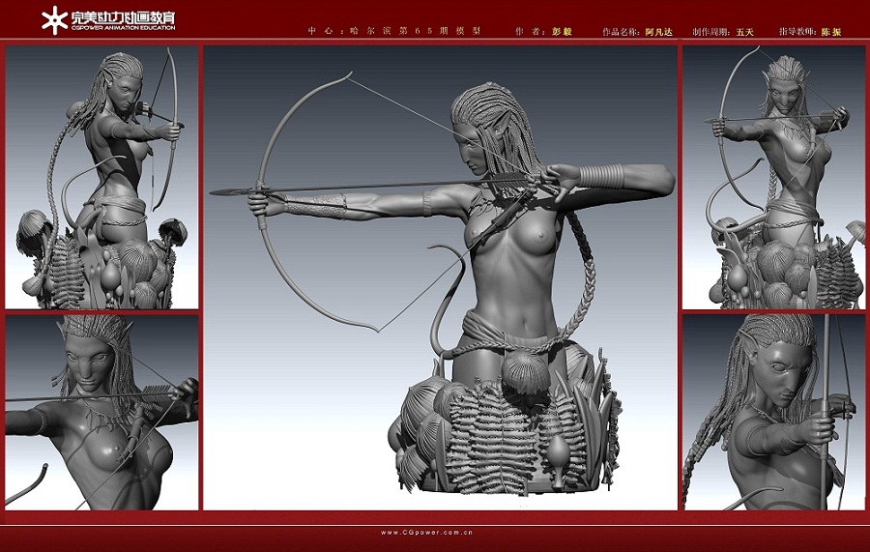
Task: Open the upper-right front-view archer thumbnail
Action: point(774,177)
